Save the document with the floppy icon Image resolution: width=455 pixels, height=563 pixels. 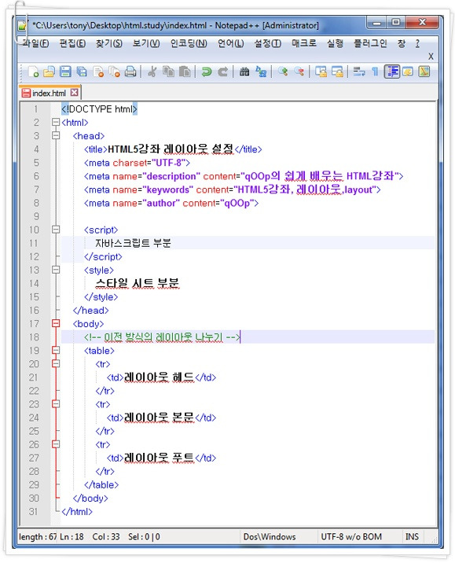click(65, 72)
